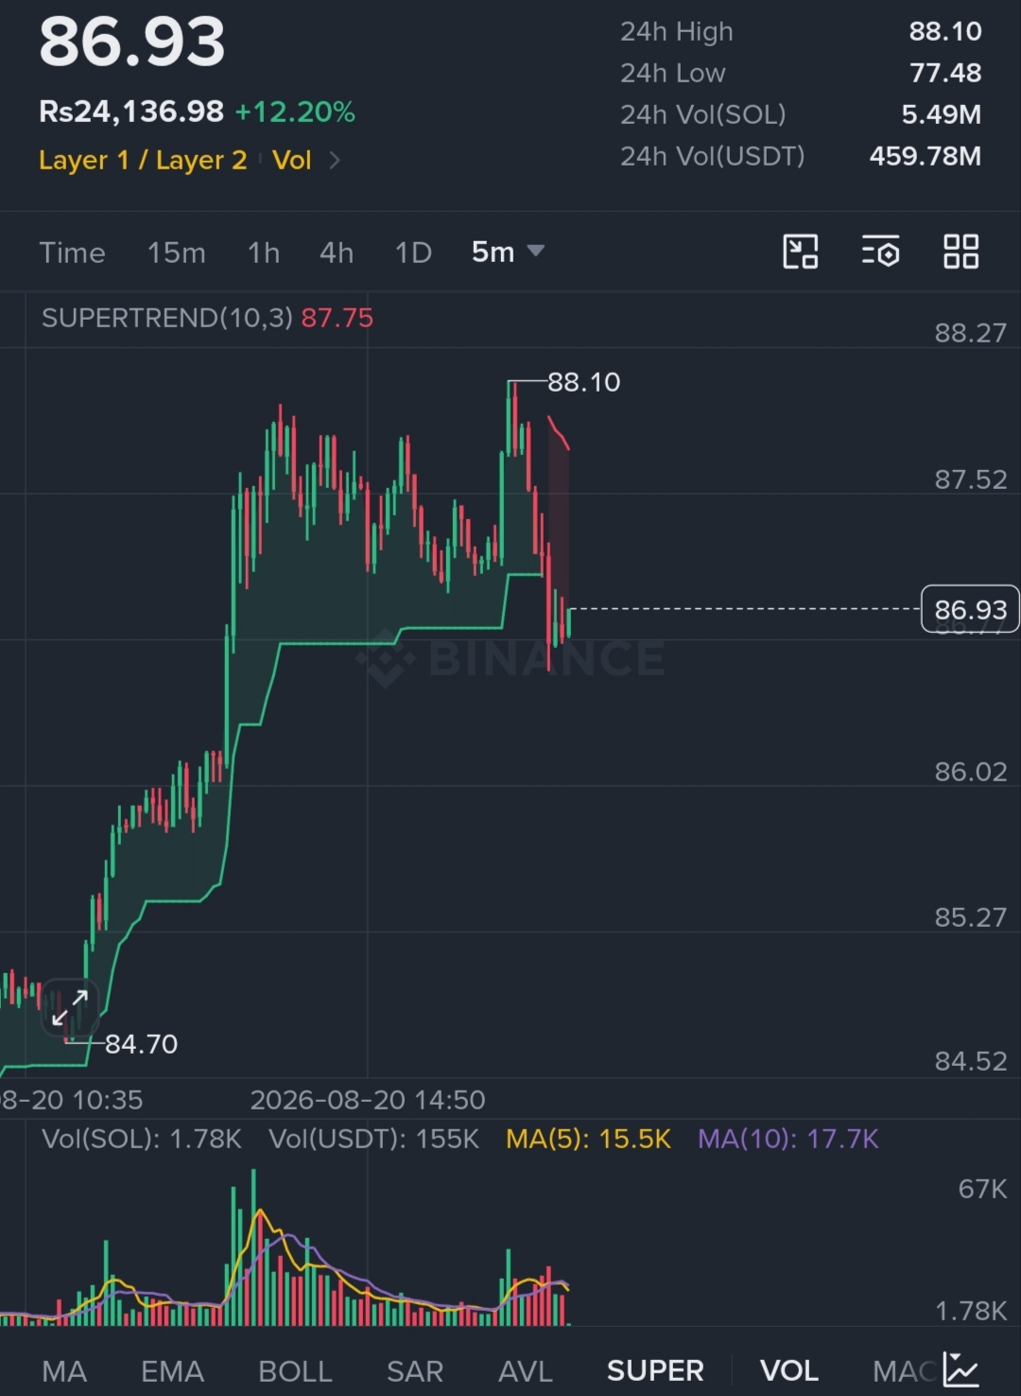Viewport: 1021px width, 1396px height.
Task: Tap the 88.10 high marker on chart
Action: pyautogui.click(x=583, y=382)
